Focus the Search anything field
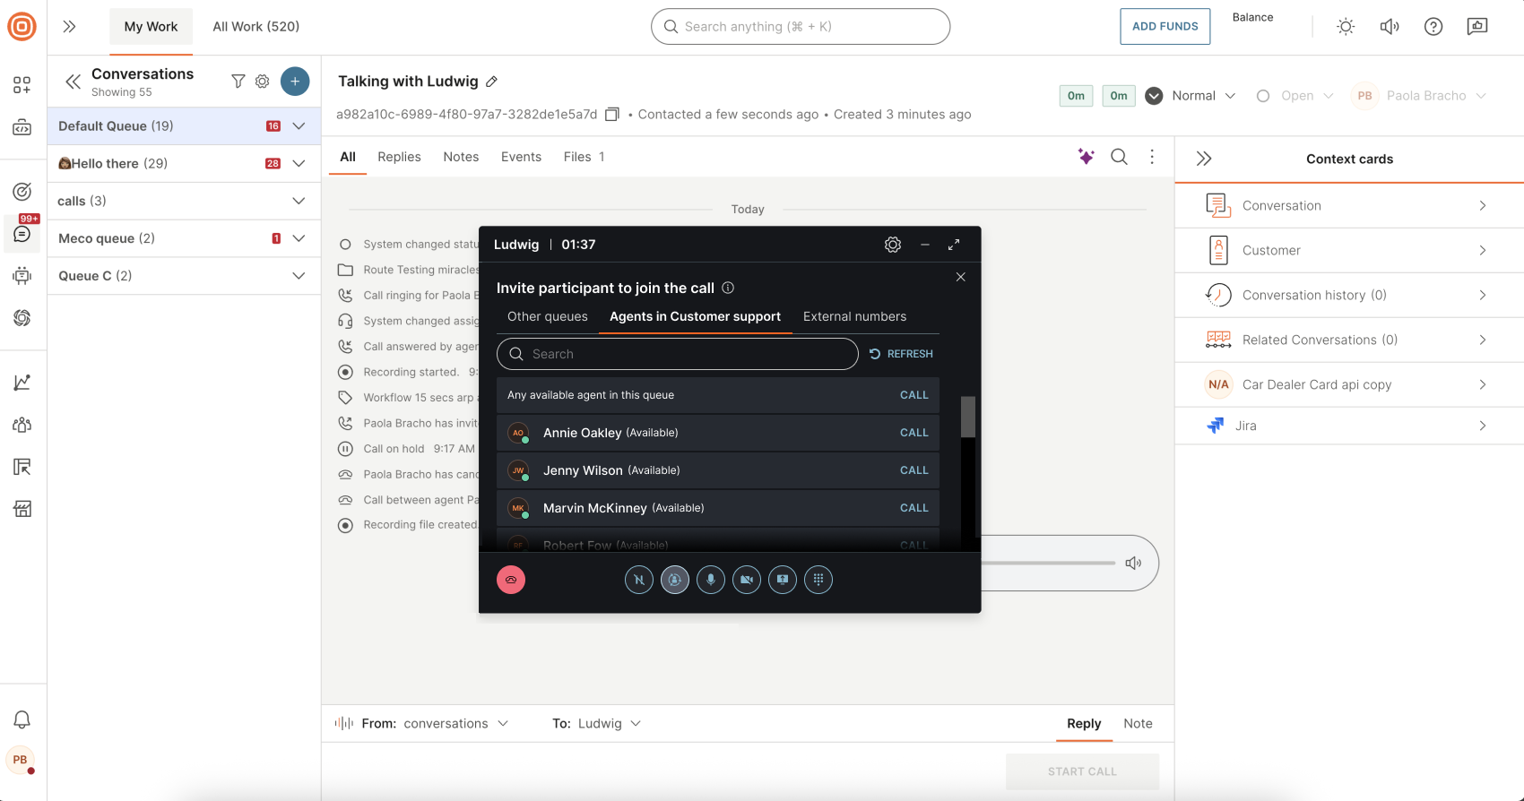Screen dimensions: 1524x801 click(x=801, y=27)
